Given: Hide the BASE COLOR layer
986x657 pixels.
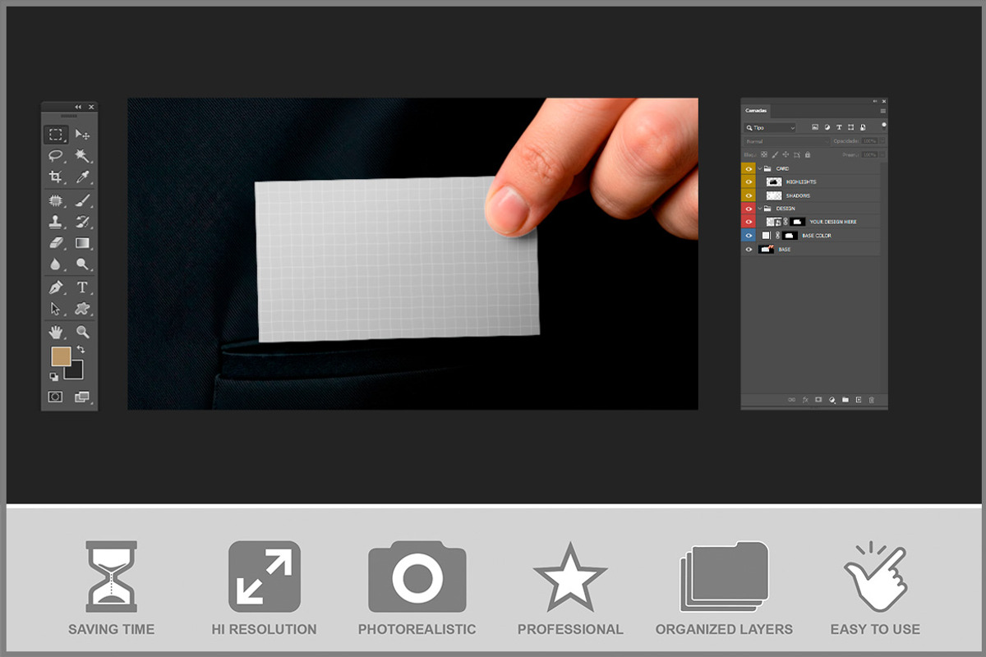Looking at the screenshot, I should pos(748,236).
